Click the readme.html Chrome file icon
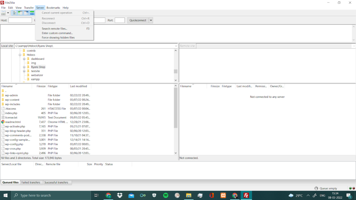This screenshot has height=200, width=356. tap(3, 122)
